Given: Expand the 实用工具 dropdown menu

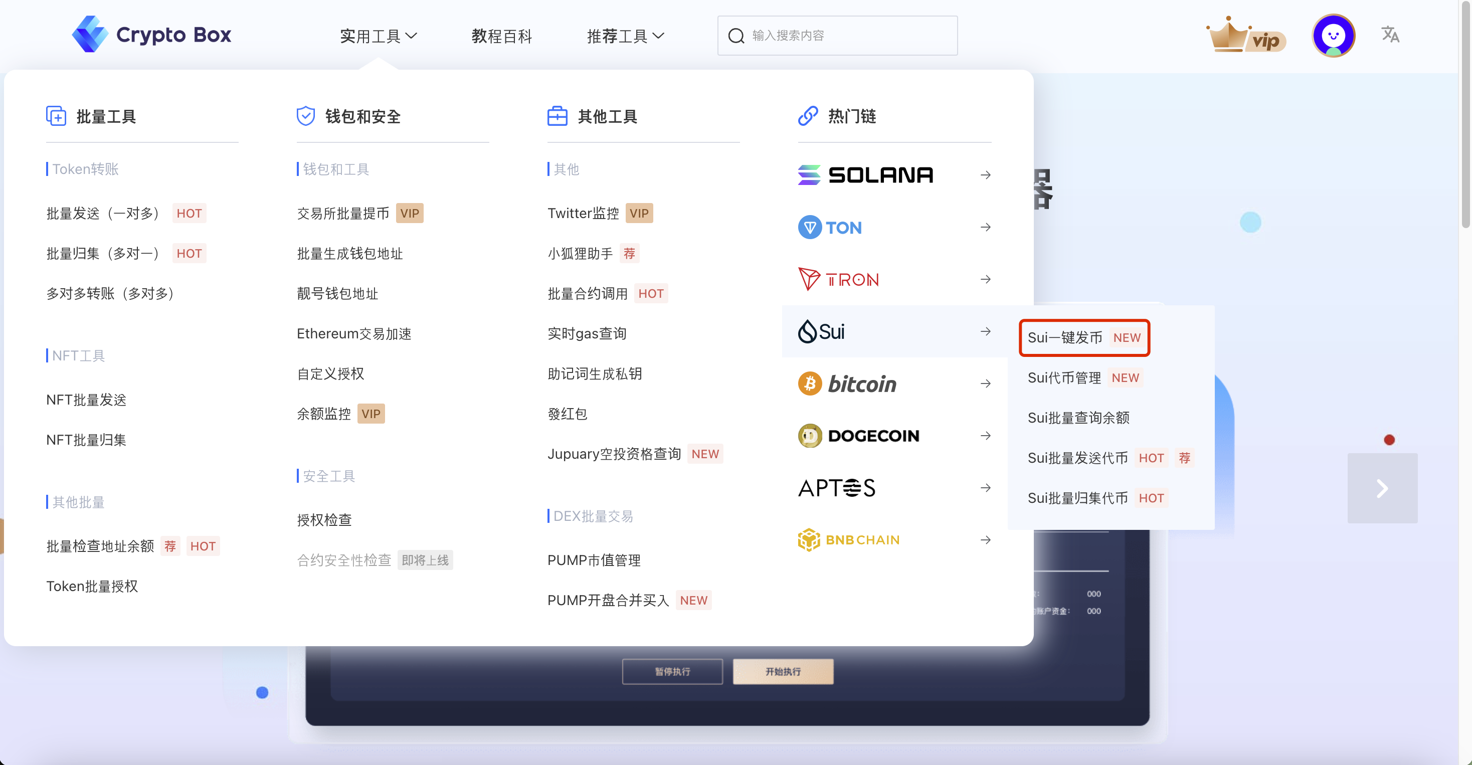Looking at the screenshot, I should (378, 36).
